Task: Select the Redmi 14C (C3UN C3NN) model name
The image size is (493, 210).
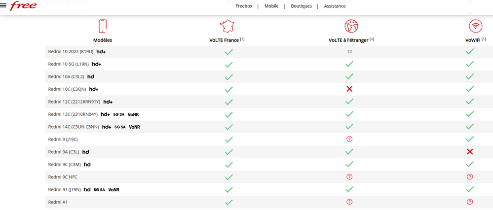Action: click(74, 127)
